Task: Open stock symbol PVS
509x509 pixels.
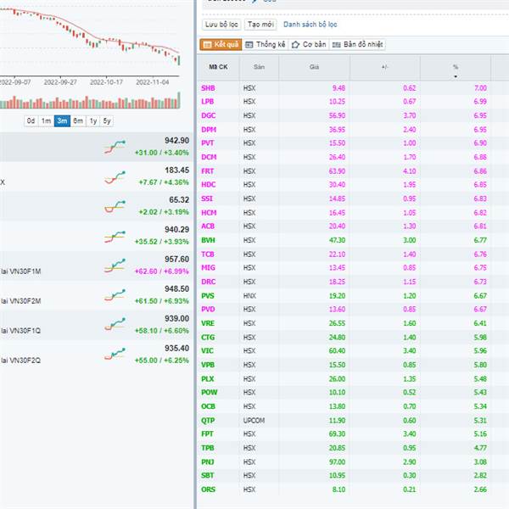Action: (208, 296)
